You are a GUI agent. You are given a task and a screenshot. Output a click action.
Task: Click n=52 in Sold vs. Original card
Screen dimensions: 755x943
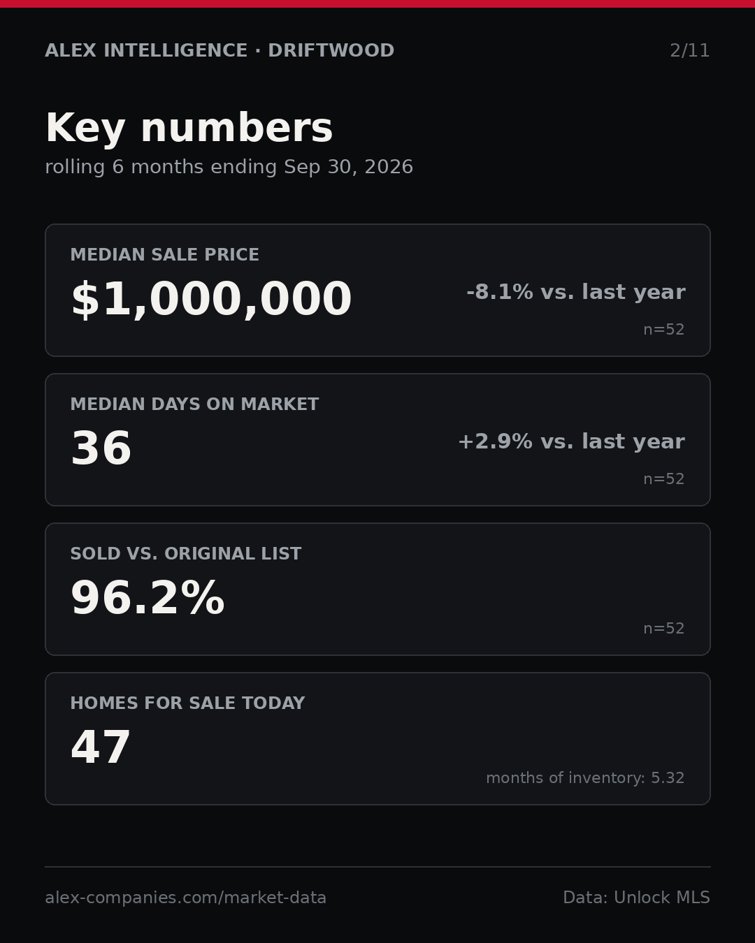tap(664, 629)
